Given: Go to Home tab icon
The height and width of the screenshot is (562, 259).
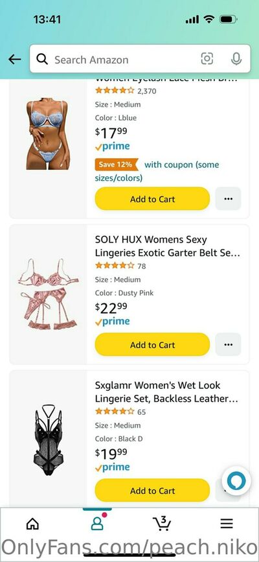Looking at the screenshot, I should click(32, 524).
